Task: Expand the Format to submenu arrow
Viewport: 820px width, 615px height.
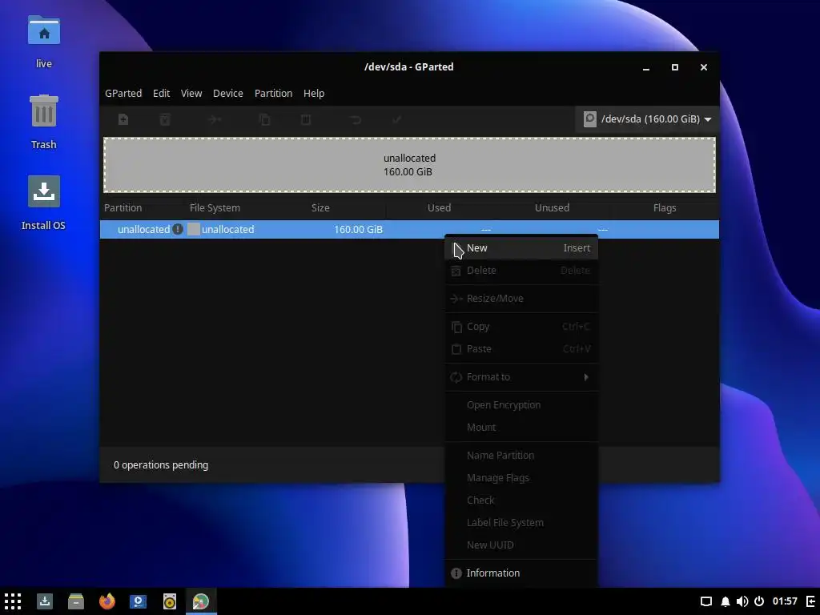Action: coord(586,377)
